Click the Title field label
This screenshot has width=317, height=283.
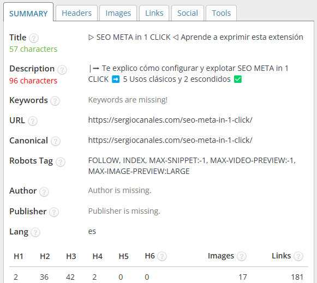[18, 38]
